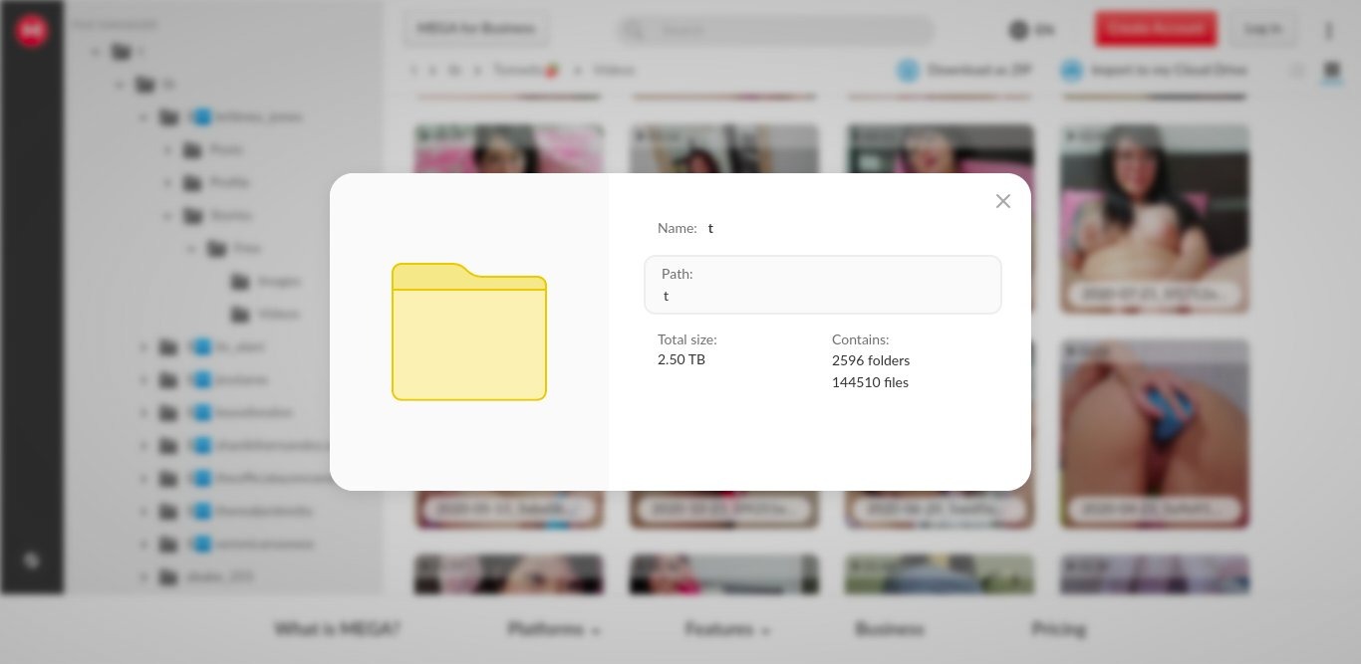Screen dimensions: 1361x664
Task: Click the '2.50 TB' total size value
Action: pyautogui.click(x=681, y=359)
